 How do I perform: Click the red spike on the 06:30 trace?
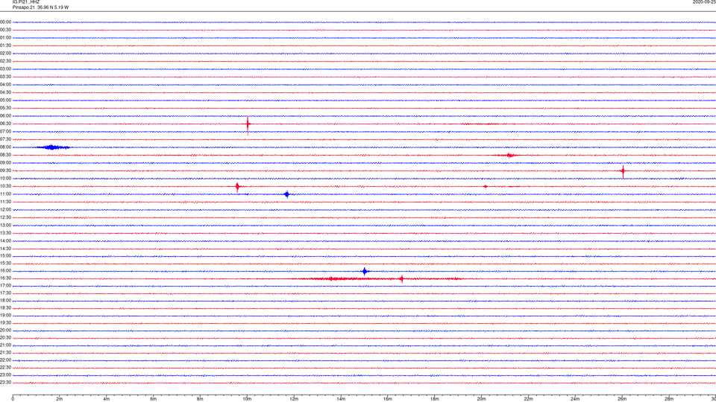(x=248, y=124)
